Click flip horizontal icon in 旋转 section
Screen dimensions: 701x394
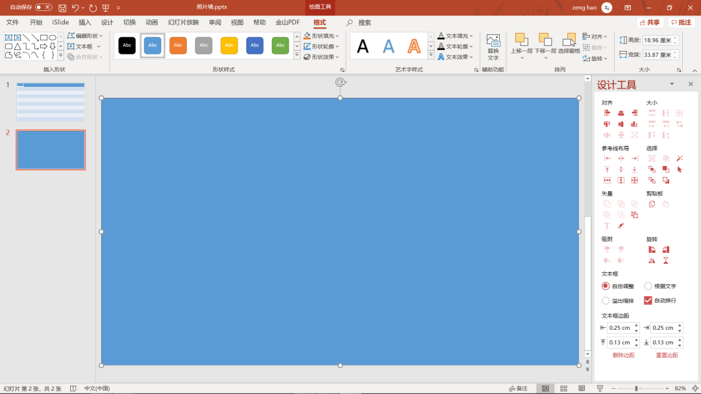[652, 261]
